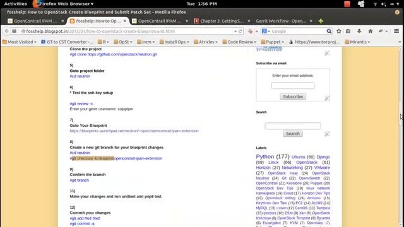Open the downloads arrow icon
Image resolution: width=404 pixels, height=227 pixels.
359,31
